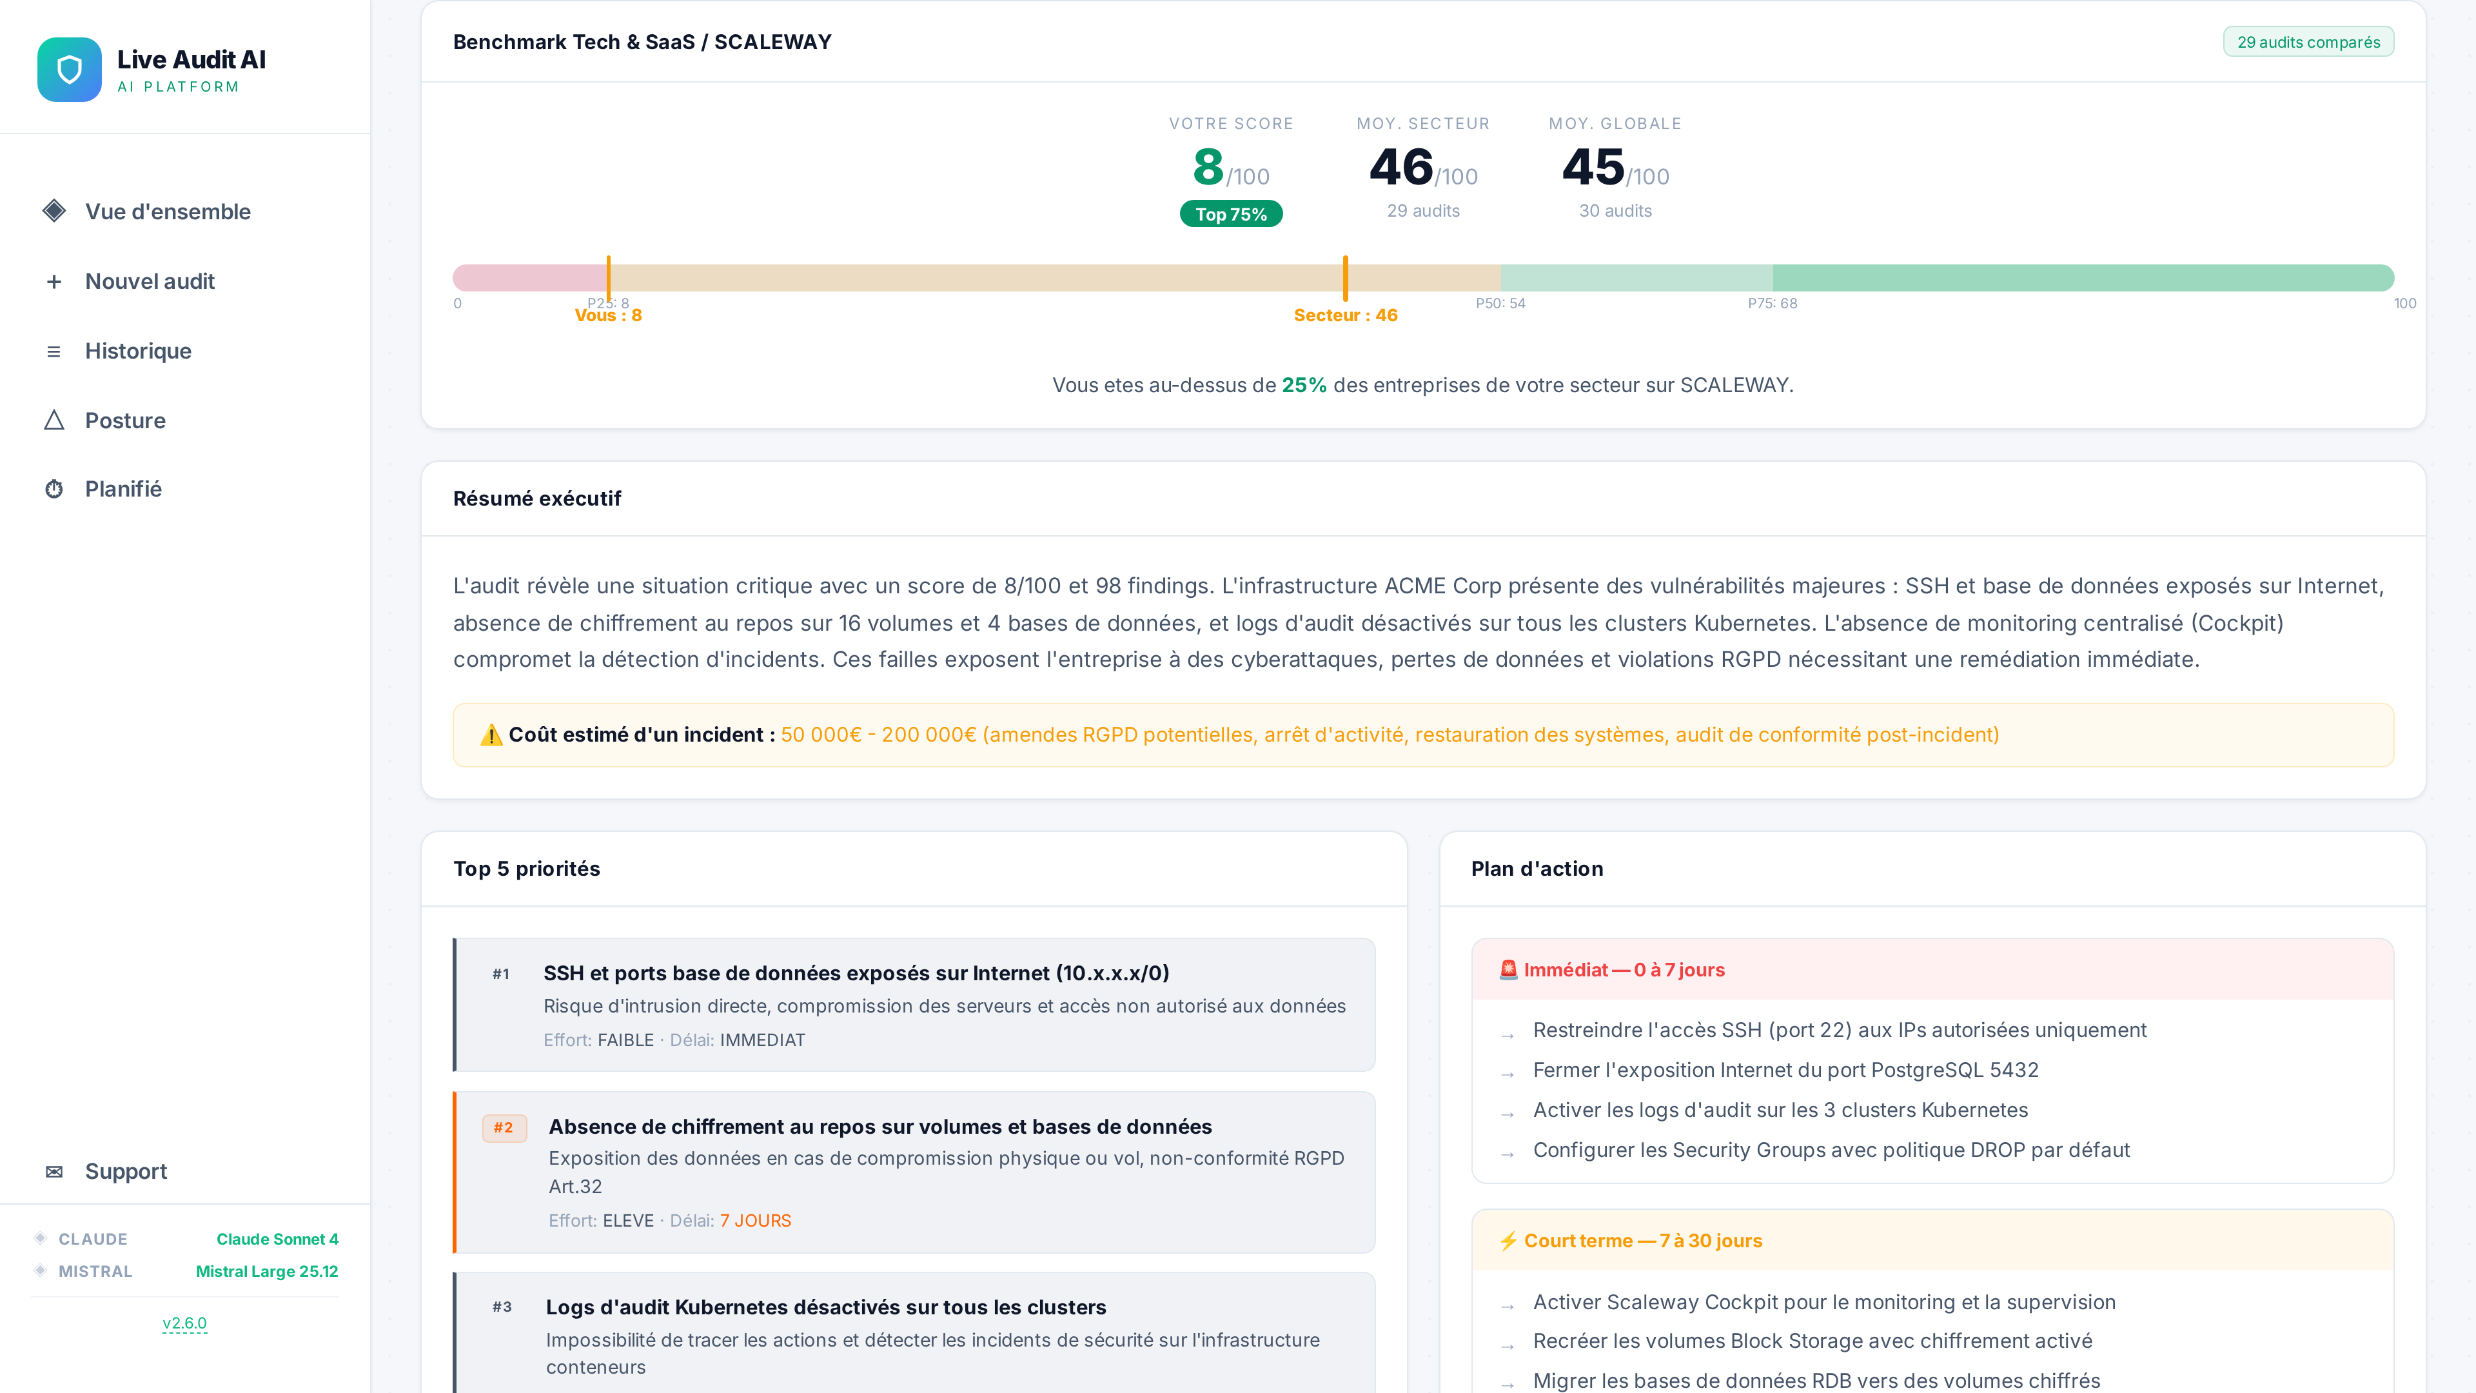The image size is (2476, 1393).
Task: Open the v2.6.0 version link
Action: click(x=184, y=1323)
